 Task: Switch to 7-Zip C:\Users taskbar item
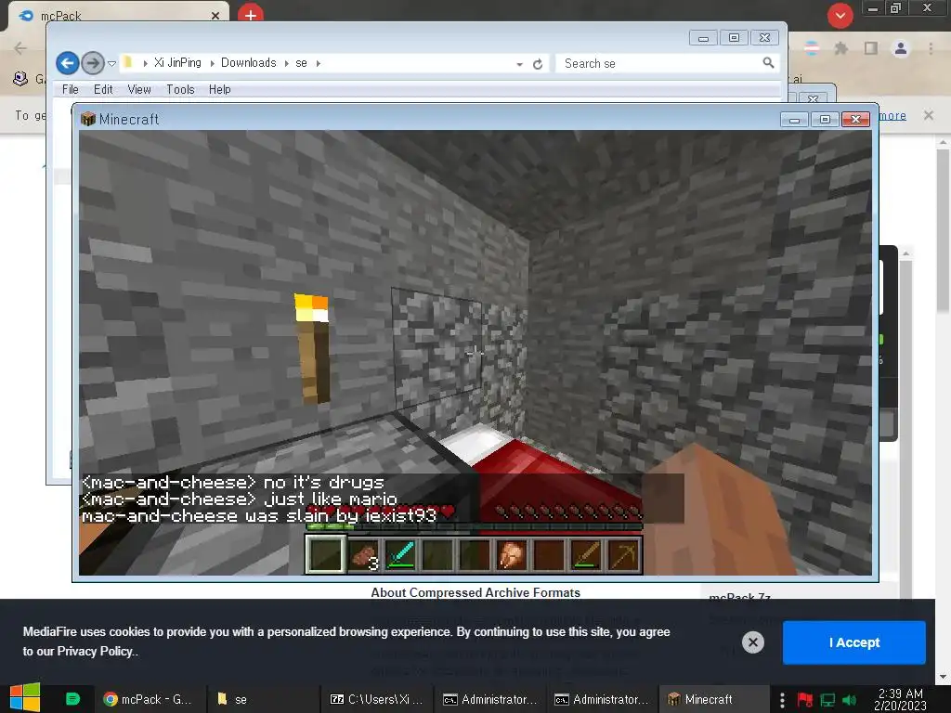pos(376,699)
